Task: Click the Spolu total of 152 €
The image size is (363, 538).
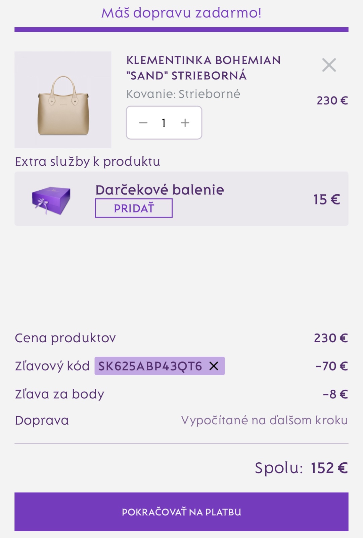Action: pyautogui.click(x=301, y=468)
